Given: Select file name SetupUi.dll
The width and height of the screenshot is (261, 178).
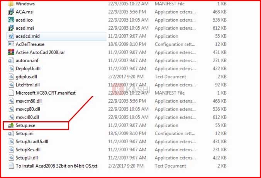Looking at the screenshot, I should [x=27, y=158].
